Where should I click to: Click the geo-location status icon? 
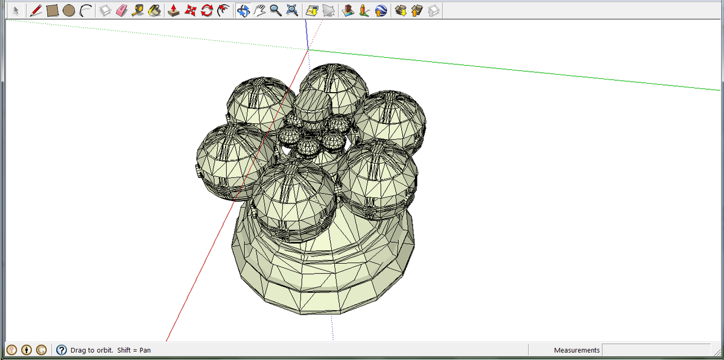[x=11, y=350]
